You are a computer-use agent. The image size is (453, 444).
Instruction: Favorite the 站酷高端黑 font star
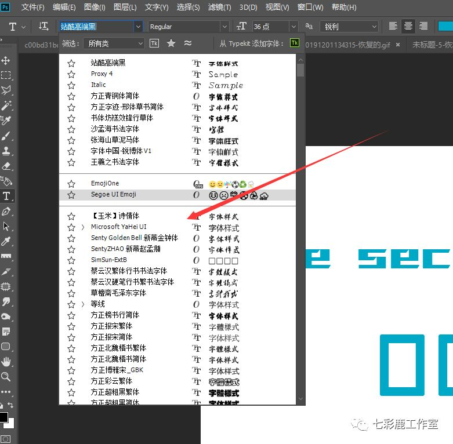click(x=71, y=63)
